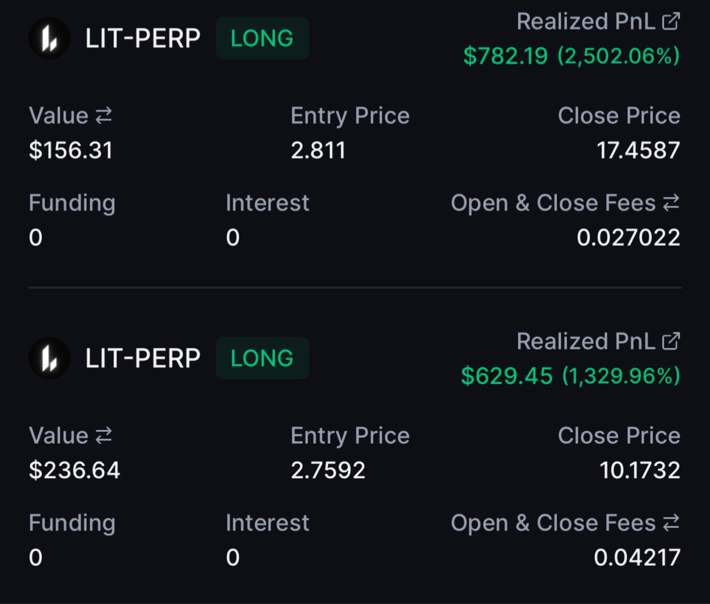Screen dimensions: 710x604
Task: Click the Entry Price value 2.7592
Action: point(328,471)
